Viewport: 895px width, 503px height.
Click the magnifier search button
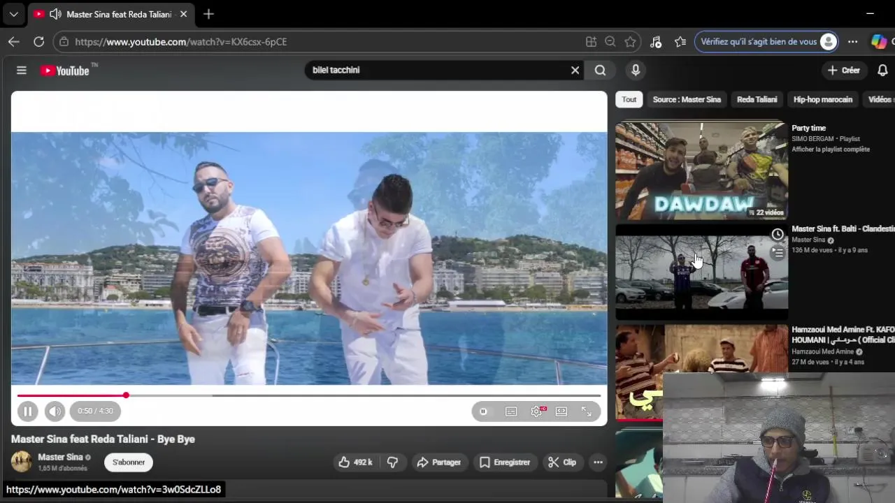(600, 70)
